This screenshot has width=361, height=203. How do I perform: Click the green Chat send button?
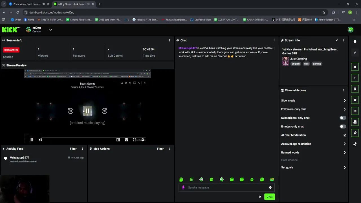(x=270, y=197)
